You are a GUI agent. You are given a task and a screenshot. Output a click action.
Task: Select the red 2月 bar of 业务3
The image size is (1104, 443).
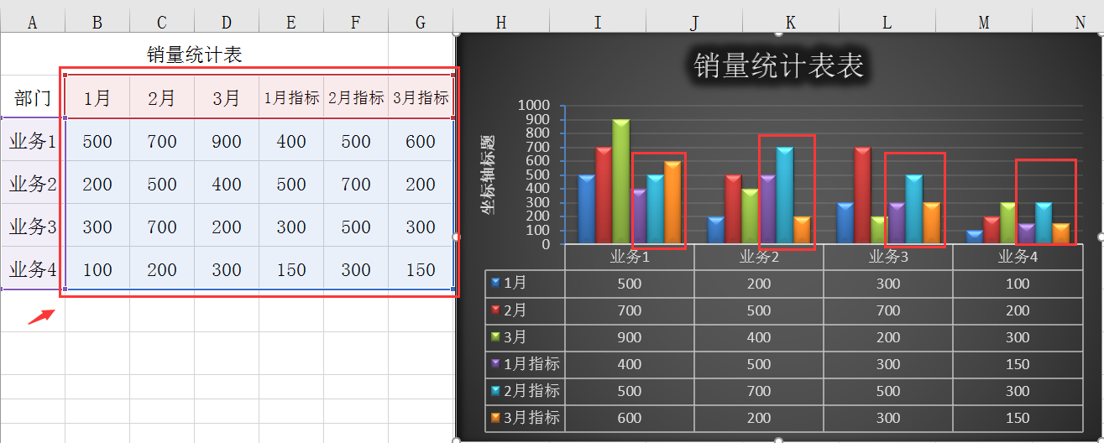click(862, 195)
